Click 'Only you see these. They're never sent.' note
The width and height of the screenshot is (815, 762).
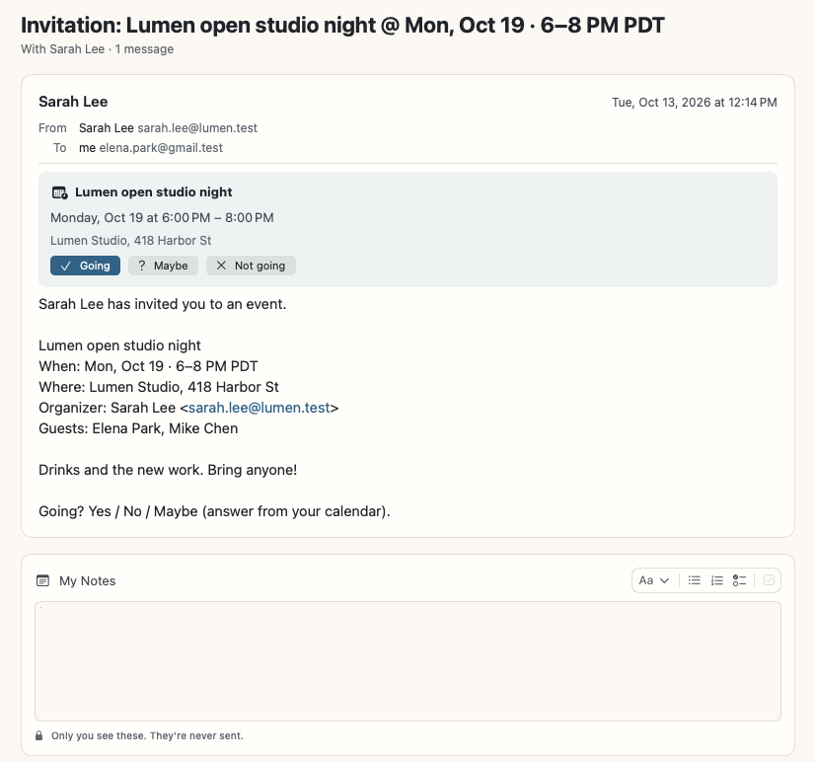(x=147, y=736)
